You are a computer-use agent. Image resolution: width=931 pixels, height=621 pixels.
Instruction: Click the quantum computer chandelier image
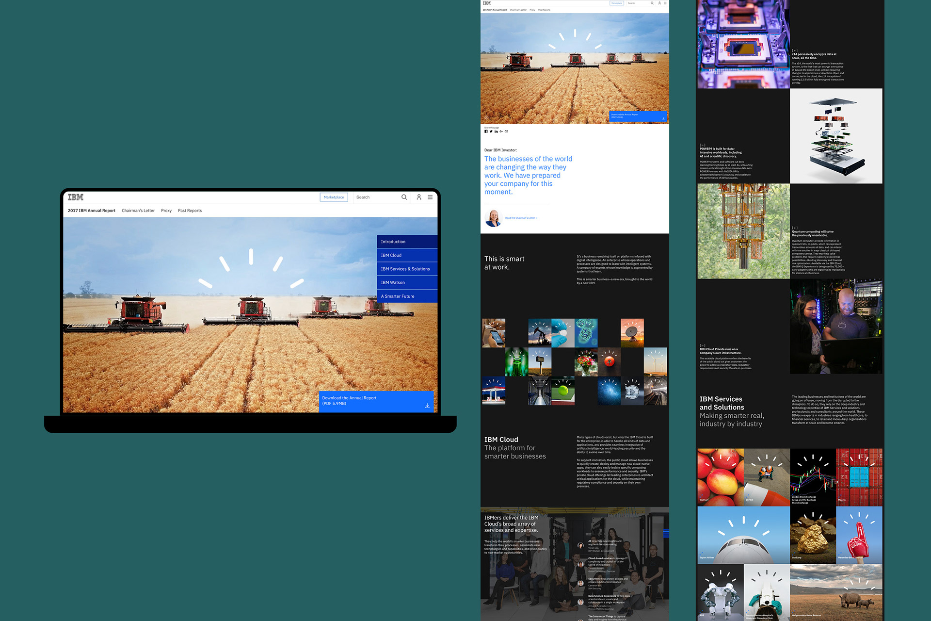[x=743, y=231]
